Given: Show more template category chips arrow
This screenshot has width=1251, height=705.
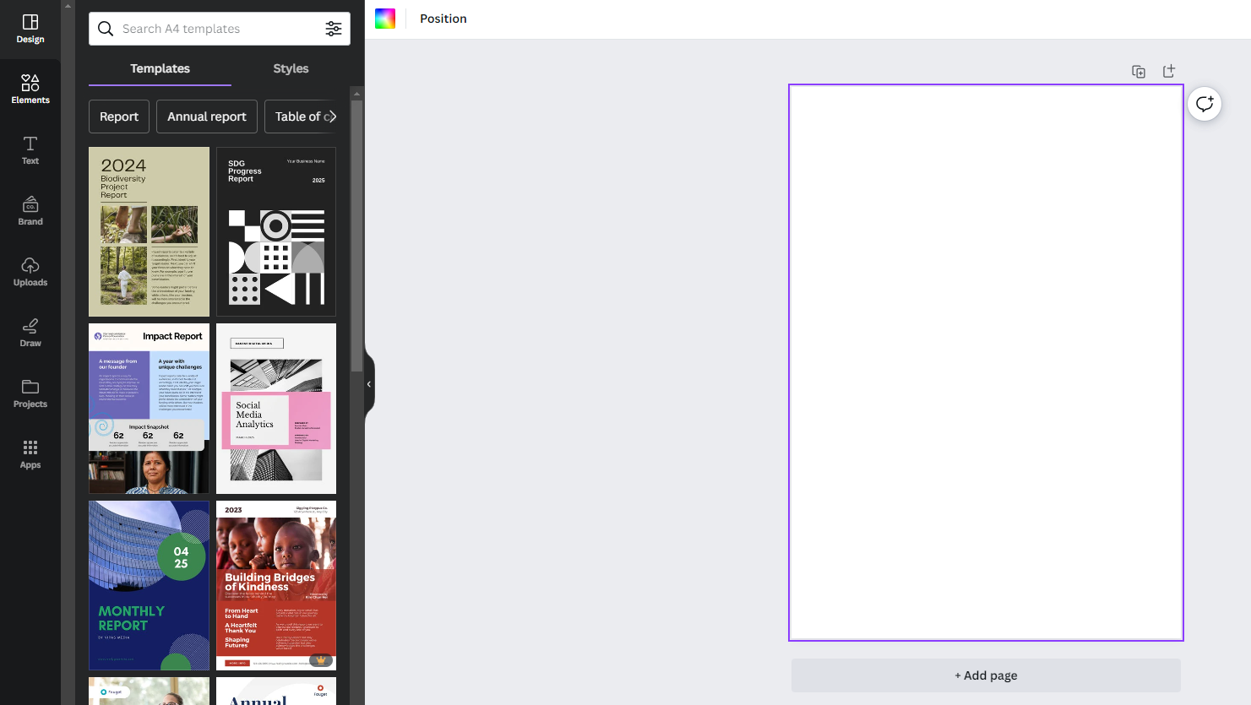Looking at the screenshot, I should (x=331, y=117).
